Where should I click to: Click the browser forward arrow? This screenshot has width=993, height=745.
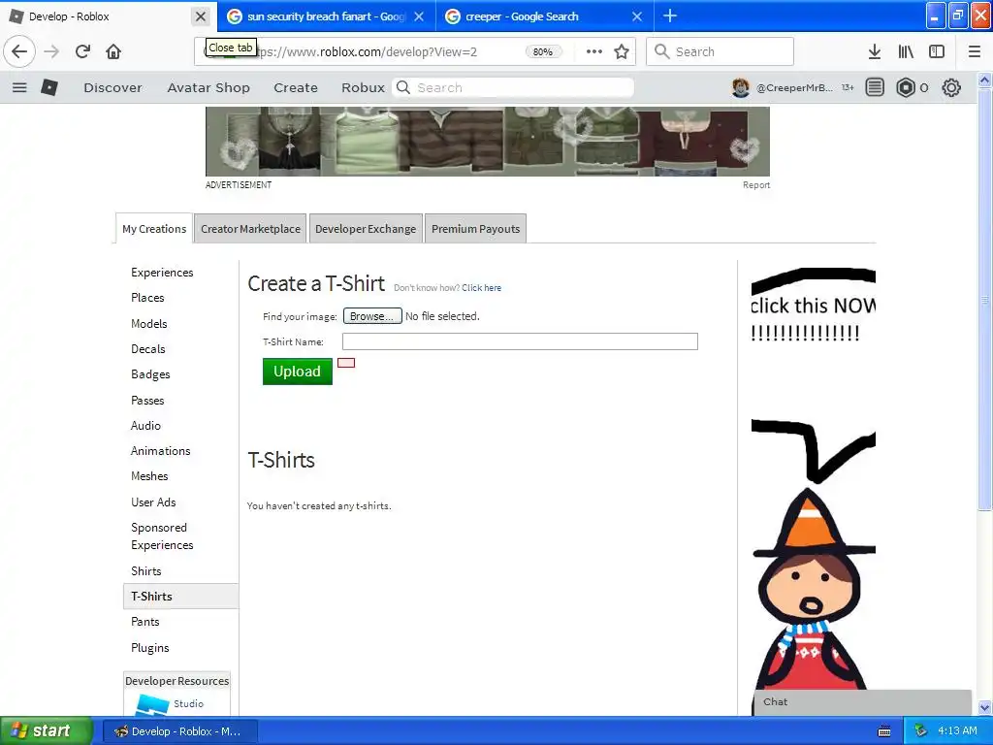click(x=51, y=51)
